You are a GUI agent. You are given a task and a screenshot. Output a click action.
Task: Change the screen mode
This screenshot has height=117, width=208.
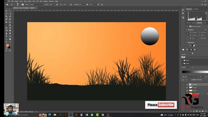(10, 51)
